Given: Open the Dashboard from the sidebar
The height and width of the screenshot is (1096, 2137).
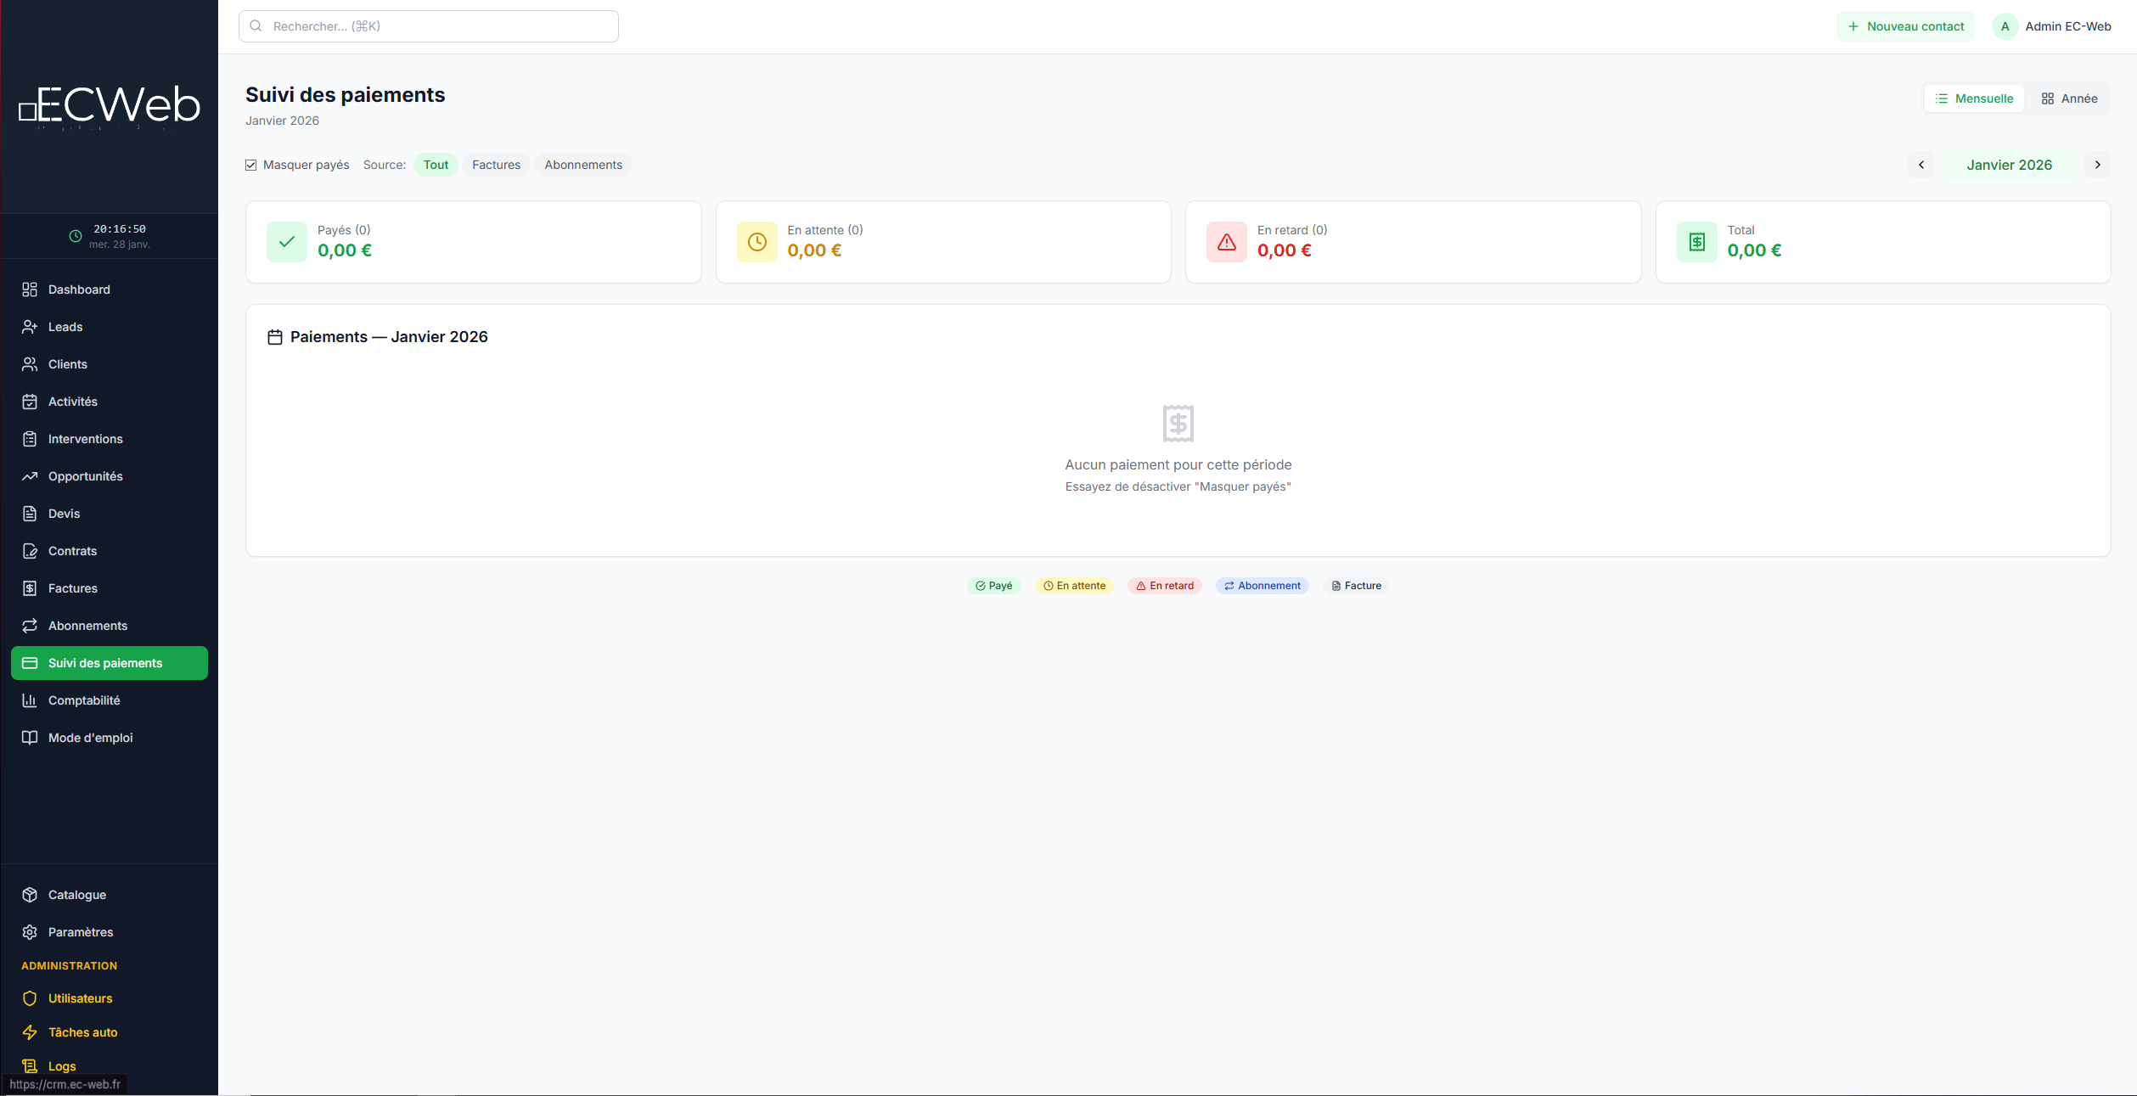Looking at the screenshot, I should pyautogui.click(x=31, y=289).
